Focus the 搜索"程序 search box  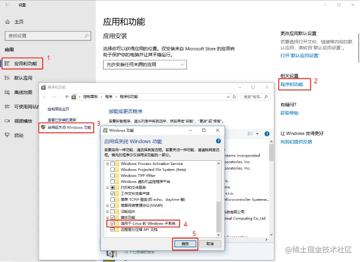pos(255,97)
